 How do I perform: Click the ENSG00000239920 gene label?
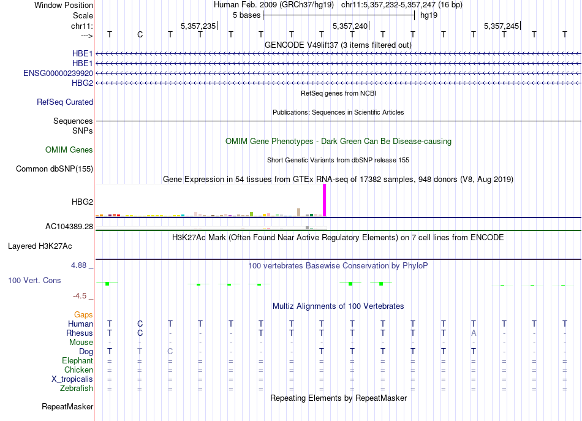(58, 73)
